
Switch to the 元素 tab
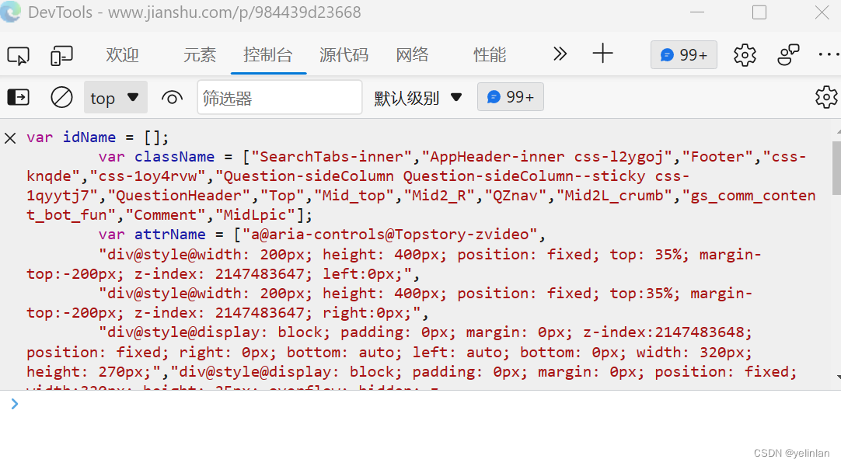(200, 54)
